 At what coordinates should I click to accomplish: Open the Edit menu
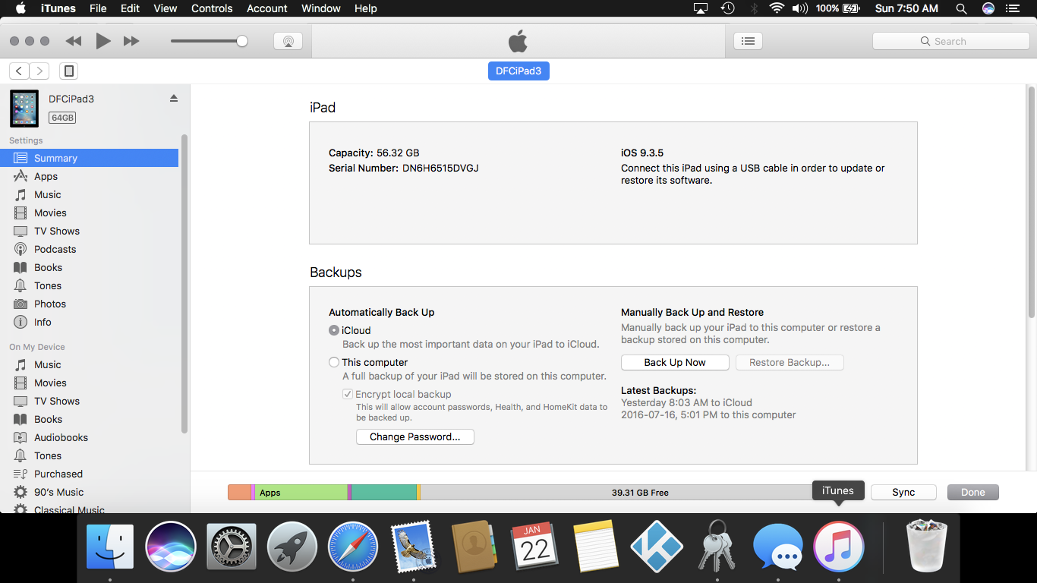click(x=130, y=8)
